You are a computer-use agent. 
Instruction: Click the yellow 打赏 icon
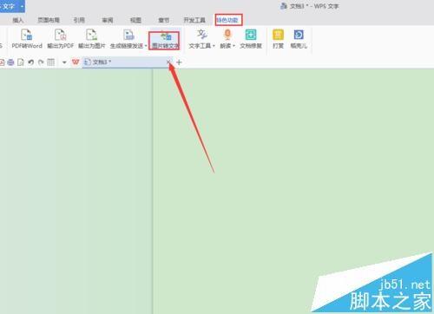[278, 35]
